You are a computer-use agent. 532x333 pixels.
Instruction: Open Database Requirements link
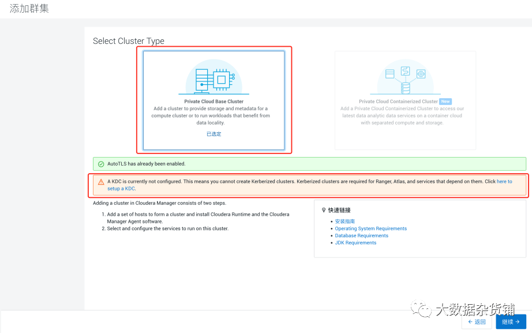pos(361,235)
